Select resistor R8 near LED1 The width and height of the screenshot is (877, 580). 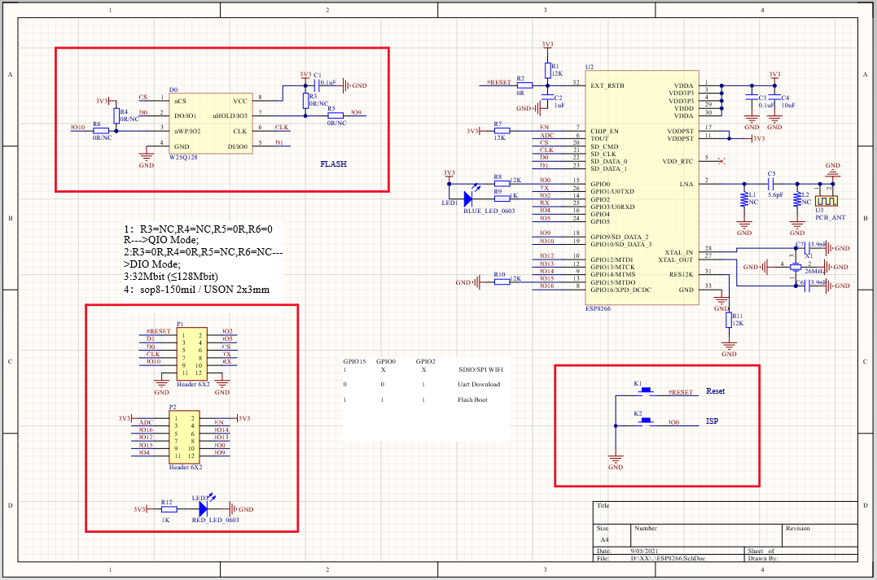tap(502, 183)
